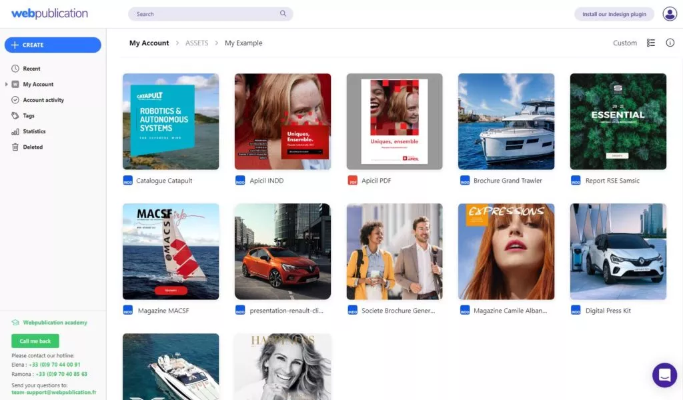Open the user profile avatar
Image resolution: width=683 pixels, height=400 pixels.
point(670,14)
